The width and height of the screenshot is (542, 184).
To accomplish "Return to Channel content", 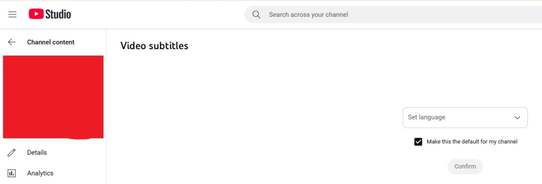I will pos(51,42).
